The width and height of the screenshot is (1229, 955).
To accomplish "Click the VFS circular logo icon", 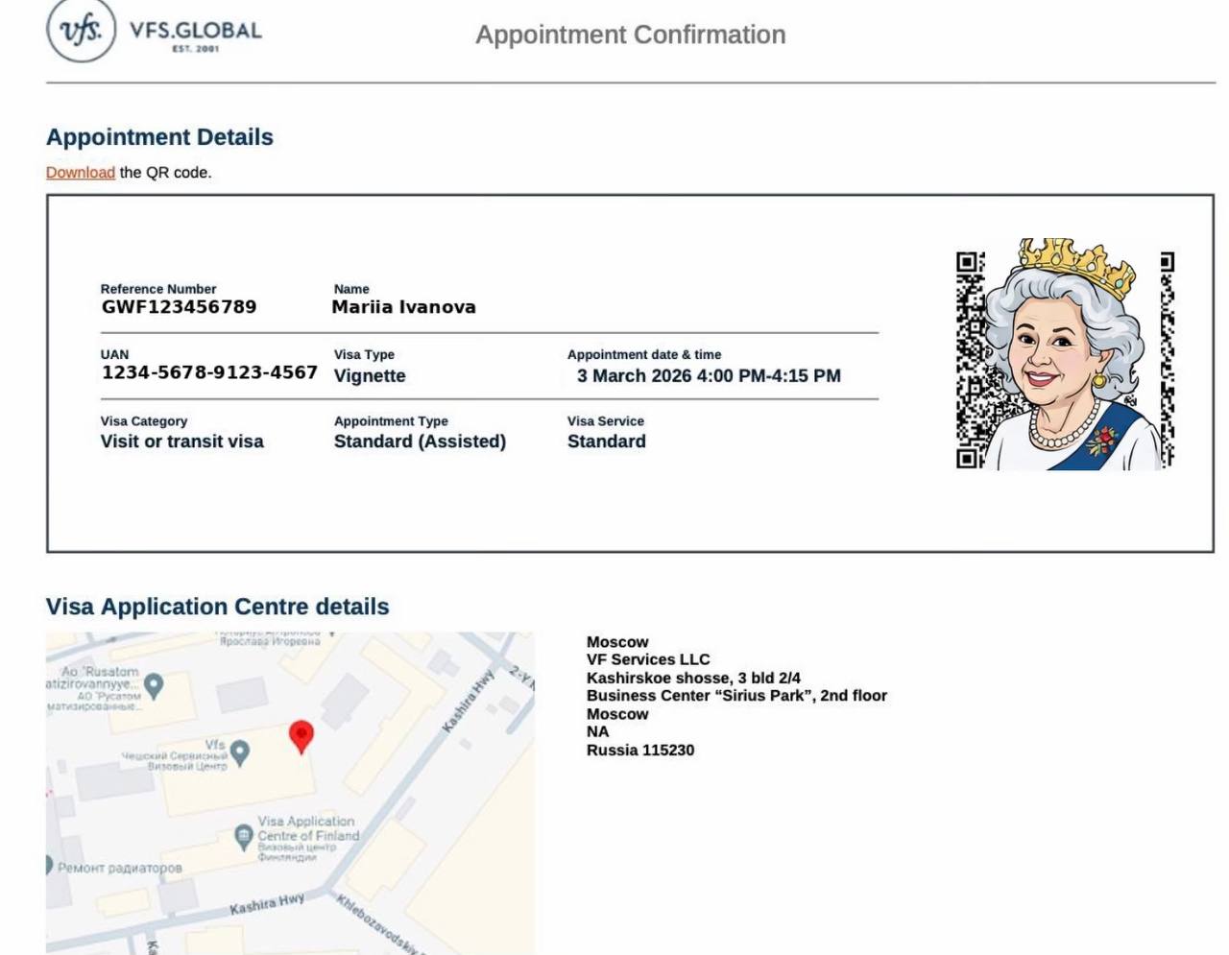I will (x=81, y=31).
